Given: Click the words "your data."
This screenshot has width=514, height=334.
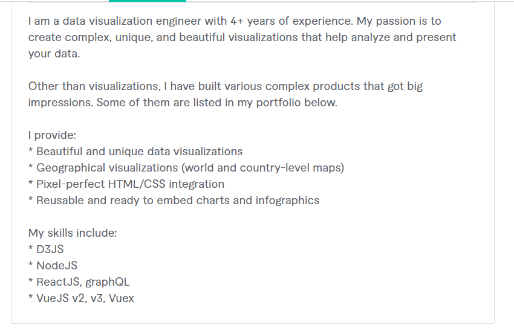Looking at the screenshot, I should pos(54,54).
